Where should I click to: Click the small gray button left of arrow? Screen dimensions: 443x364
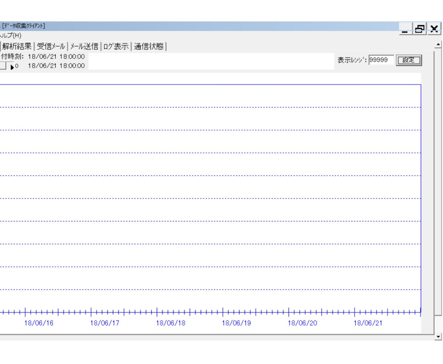pos(3,66)
